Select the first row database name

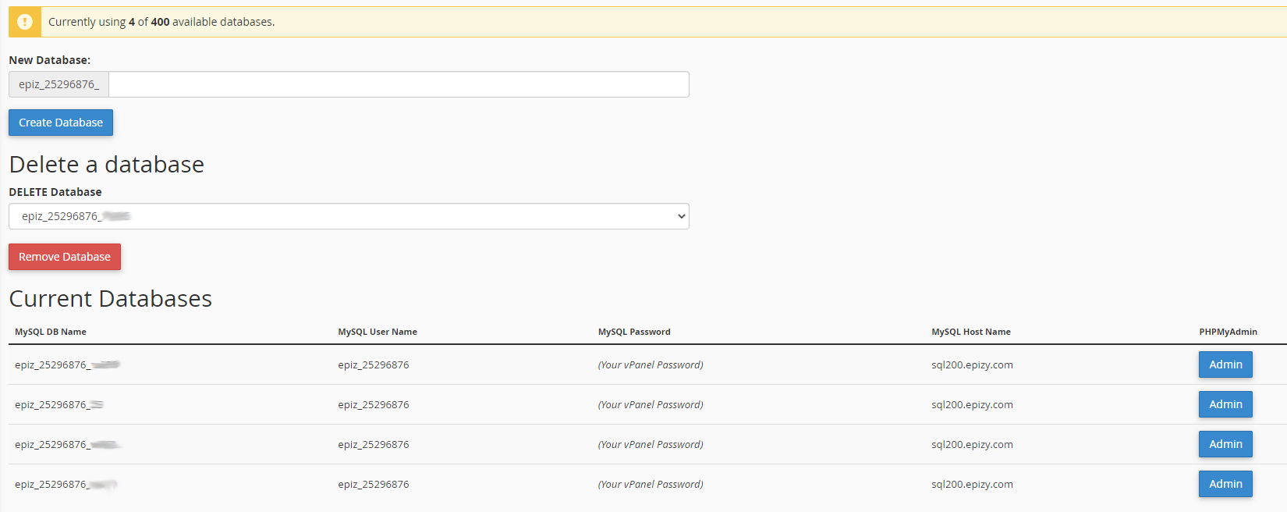[66, 364]
